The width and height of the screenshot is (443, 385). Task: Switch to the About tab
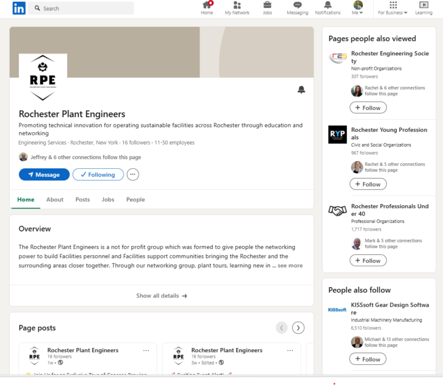pyautogui.click(x=55, y=199)
